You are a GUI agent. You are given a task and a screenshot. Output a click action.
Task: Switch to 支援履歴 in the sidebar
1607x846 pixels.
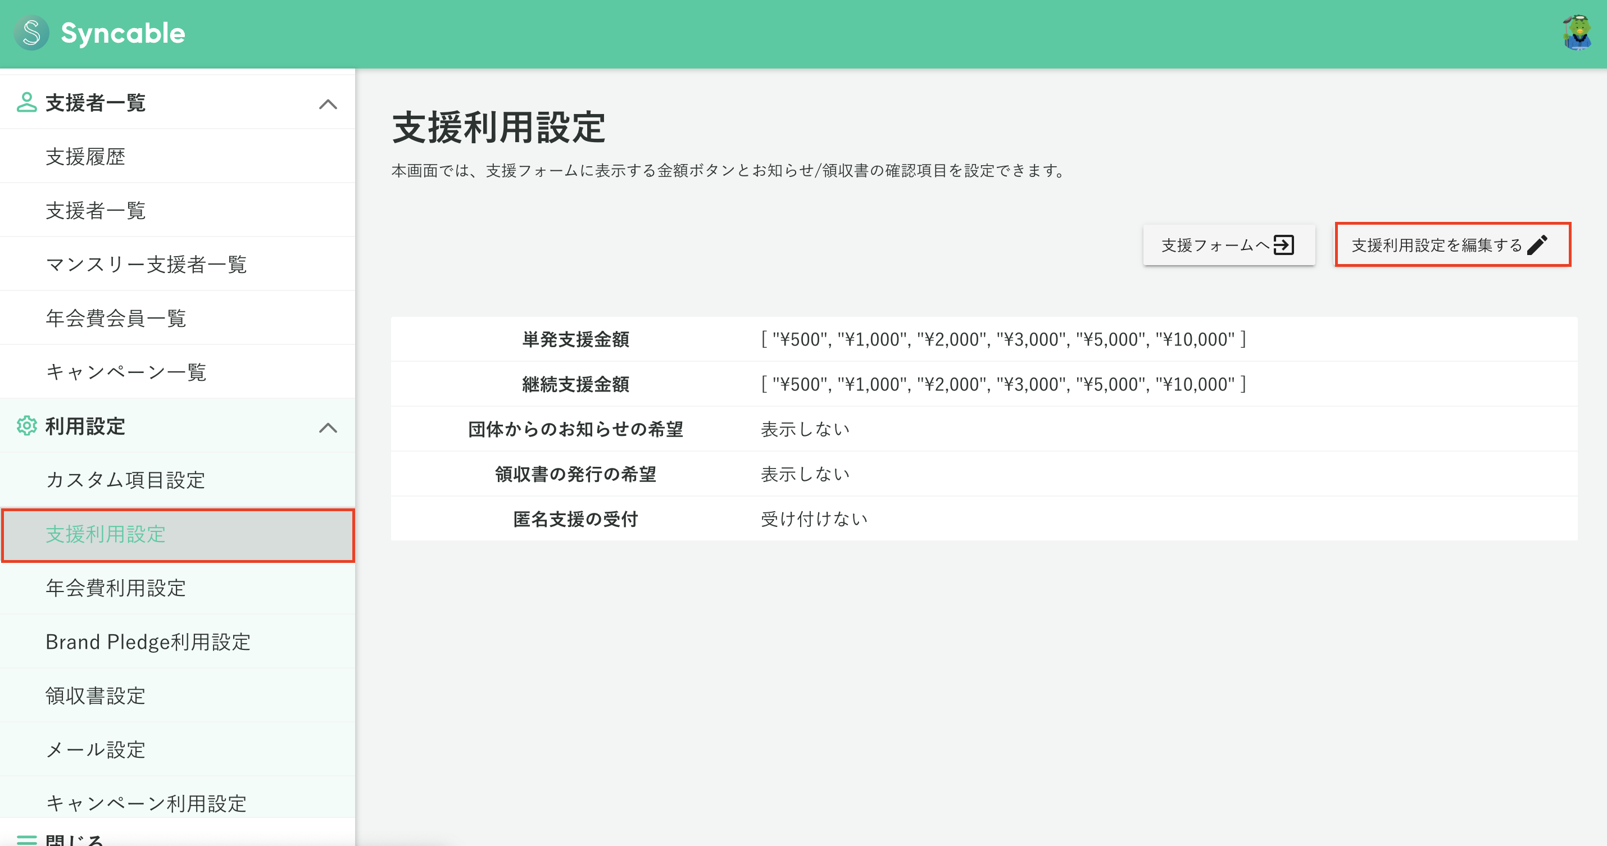tap(85, 157)
